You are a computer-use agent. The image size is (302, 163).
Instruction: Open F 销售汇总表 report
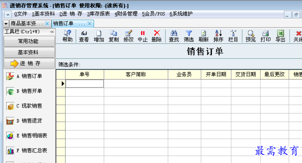click(x=27, y=151)
